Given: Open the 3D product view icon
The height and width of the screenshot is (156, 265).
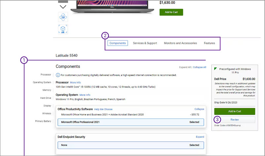Looking at the screenshot, I should pos(63,17).
